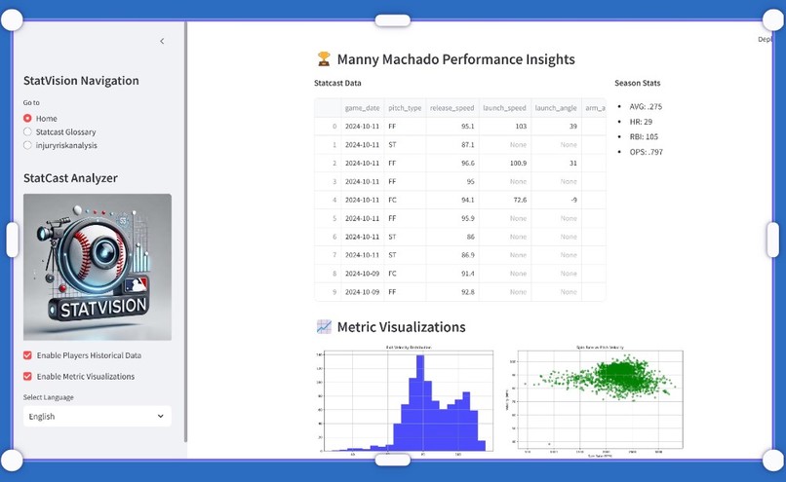Viewport: 786px width, 482px height.
Task: Select the pitch_type FC cell in row 4
Action: click(x=405, y=200)
